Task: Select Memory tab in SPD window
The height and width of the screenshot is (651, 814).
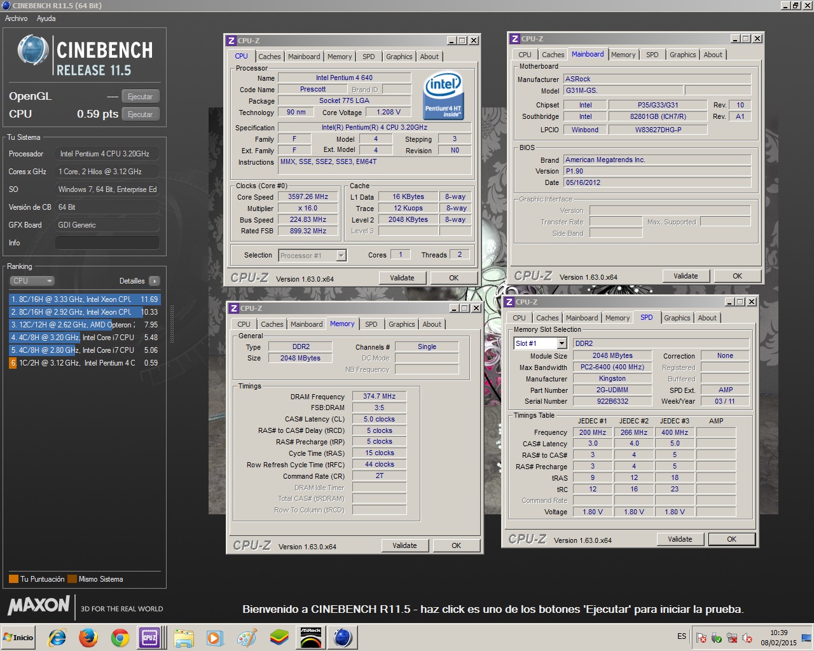Action: coord(617,318)
